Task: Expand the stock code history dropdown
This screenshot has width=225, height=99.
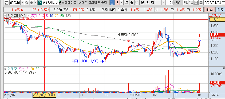Action: pos(22,3)
